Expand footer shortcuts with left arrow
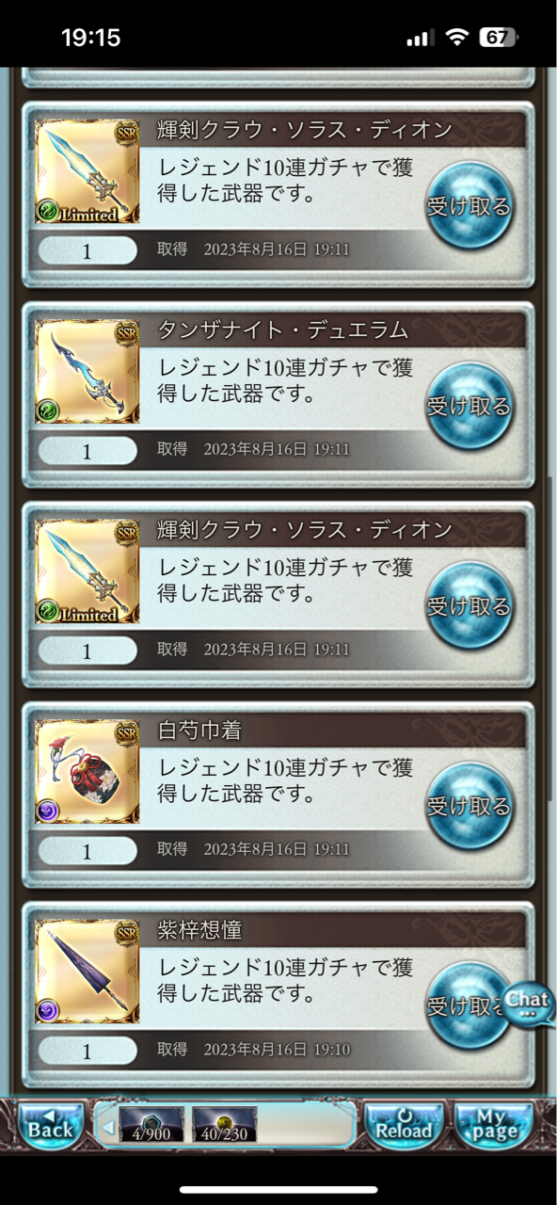Screen dimensions: 557x1205 point(107,1126)
